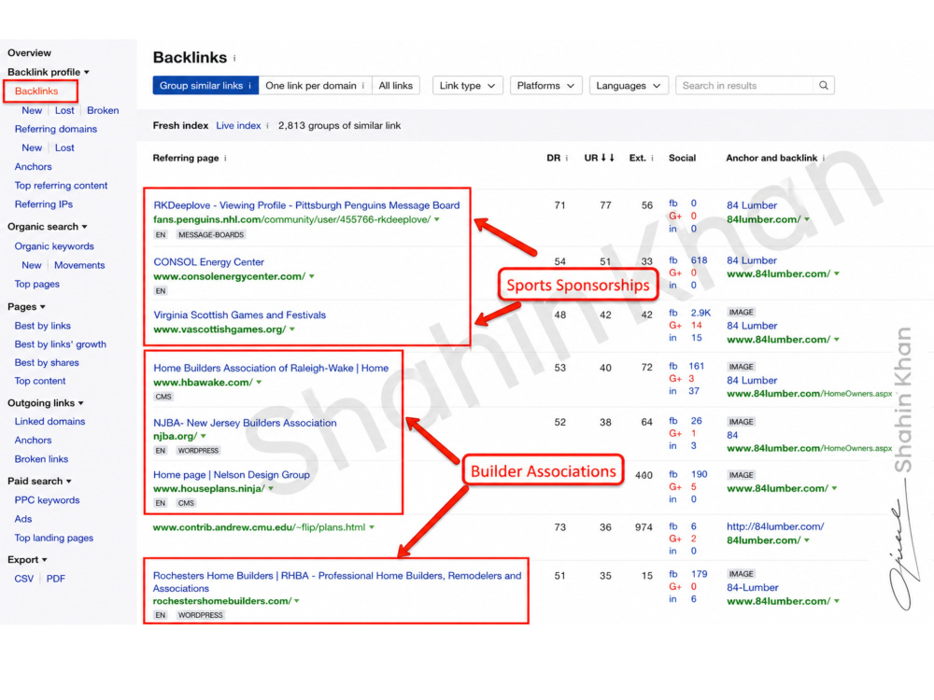Open Home Builders Association of Raleigh-Wake link
934x700 pixels.
[271, 368]
